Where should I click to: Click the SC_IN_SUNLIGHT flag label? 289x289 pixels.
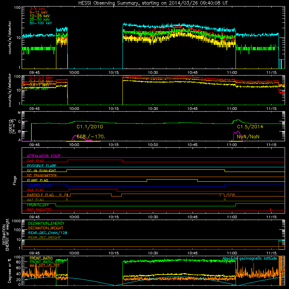click(x=42, y=171)
